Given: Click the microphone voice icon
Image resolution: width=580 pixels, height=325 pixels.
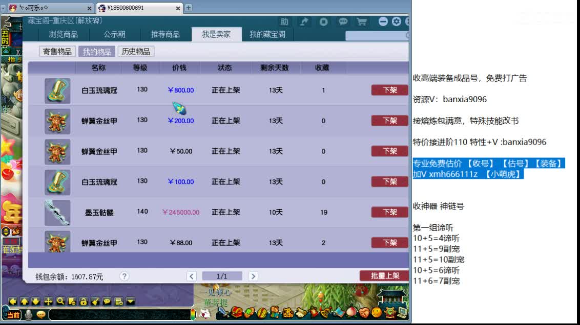Looking at the screenshot, I should click(28, 315).
